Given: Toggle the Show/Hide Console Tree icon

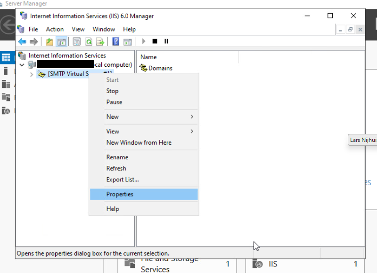Looking at the screenshot, I should (62, 42).
